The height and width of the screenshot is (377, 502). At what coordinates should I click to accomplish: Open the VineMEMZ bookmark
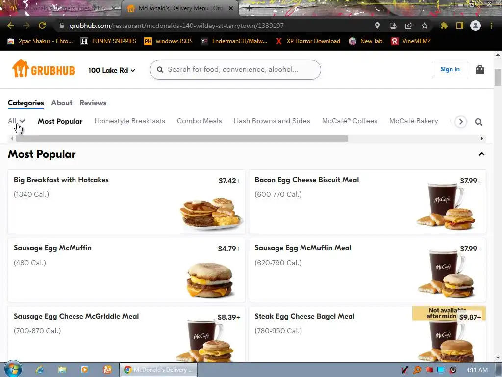coord(411,41)
